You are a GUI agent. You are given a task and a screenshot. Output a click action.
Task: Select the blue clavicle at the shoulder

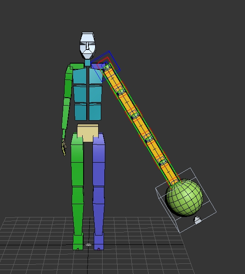(x=98, y=66)
